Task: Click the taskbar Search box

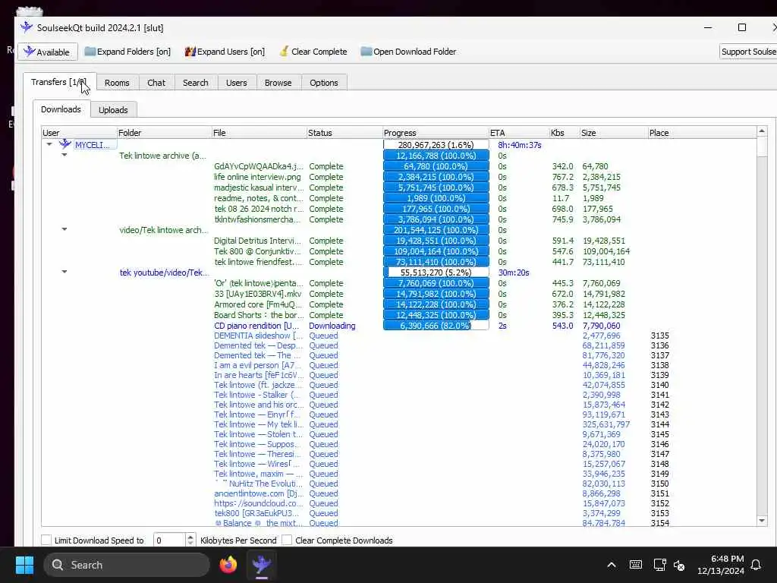Action: point(127,565)
